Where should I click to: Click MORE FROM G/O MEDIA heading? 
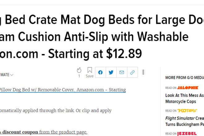click(185, 78)
